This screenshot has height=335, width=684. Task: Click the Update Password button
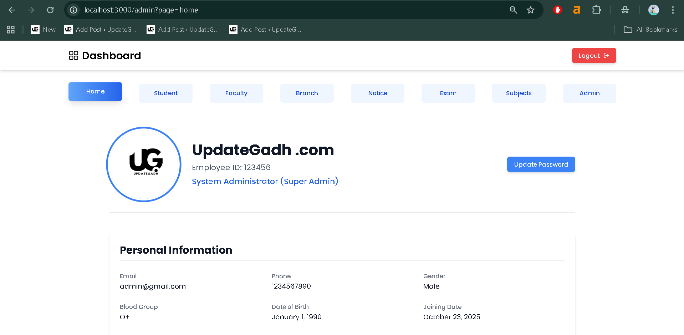(x=541, y=164)
